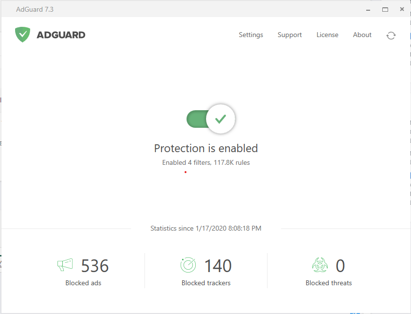Open the About page

[x=362, y=35]
